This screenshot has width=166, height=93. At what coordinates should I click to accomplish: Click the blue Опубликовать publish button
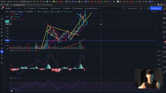156,8
